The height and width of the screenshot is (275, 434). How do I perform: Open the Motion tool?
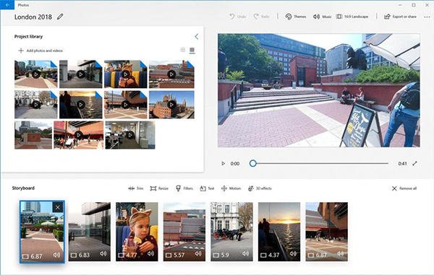(x=231, y=188)
